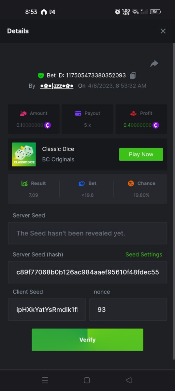
Task: Open Seed Settings
Action: click(144, 254)
